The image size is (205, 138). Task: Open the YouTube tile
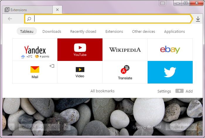80,50
